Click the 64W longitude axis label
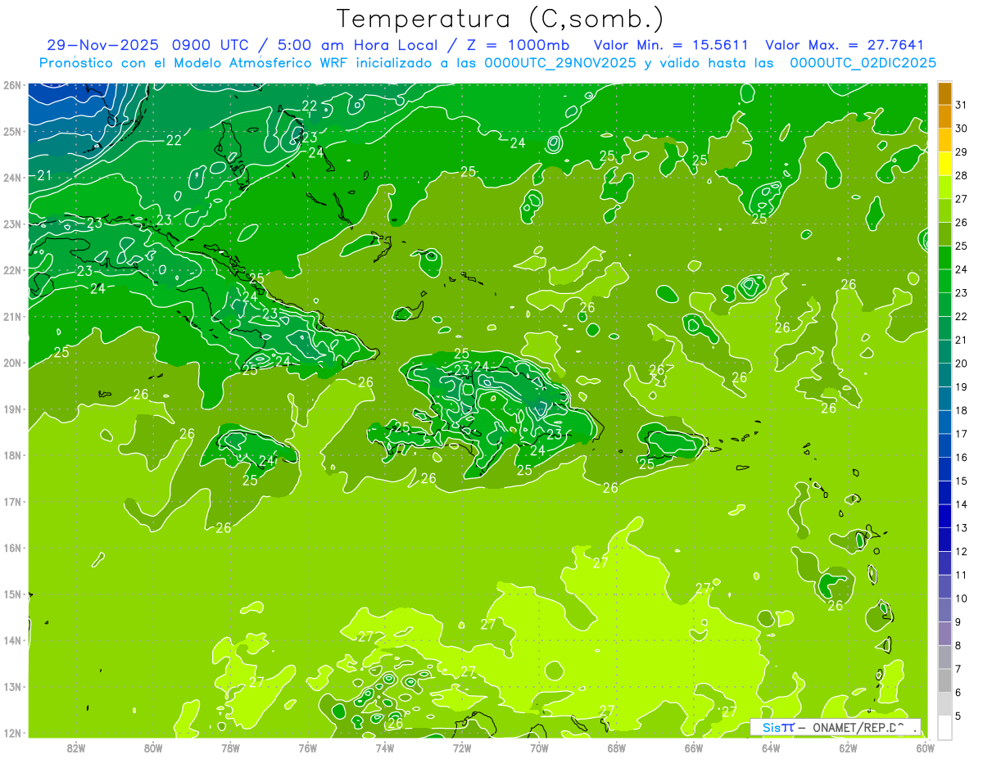This screenshot has width=983, height=759. 771,747
